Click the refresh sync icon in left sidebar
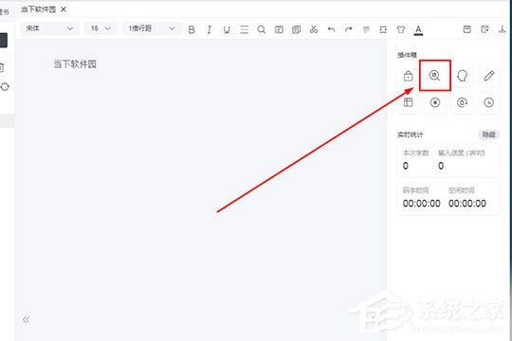 click(x=5, y=87)
